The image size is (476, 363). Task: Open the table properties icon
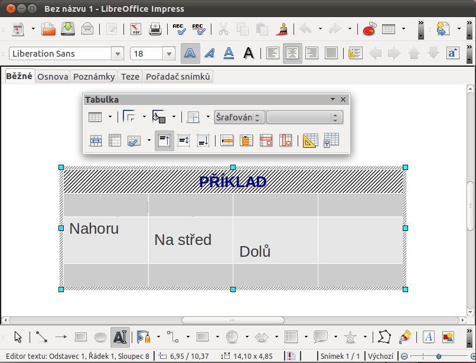coord(331,140)
